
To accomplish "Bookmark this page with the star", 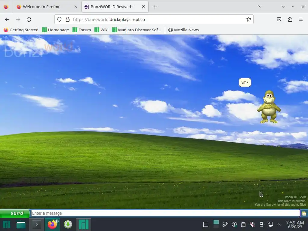I will point(249,19).
